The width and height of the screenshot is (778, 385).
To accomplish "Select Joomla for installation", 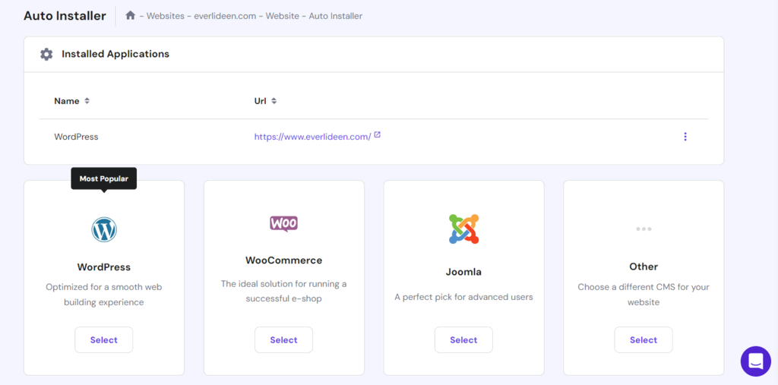I will click(463, 340).
